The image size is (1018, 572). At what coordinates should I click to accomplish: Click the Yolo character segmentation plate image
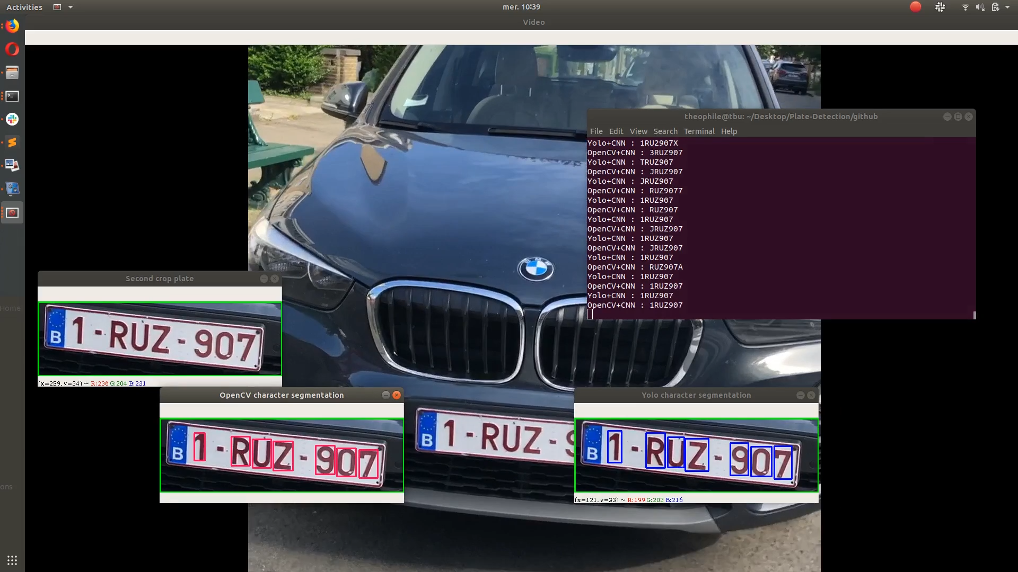point(696,455)
